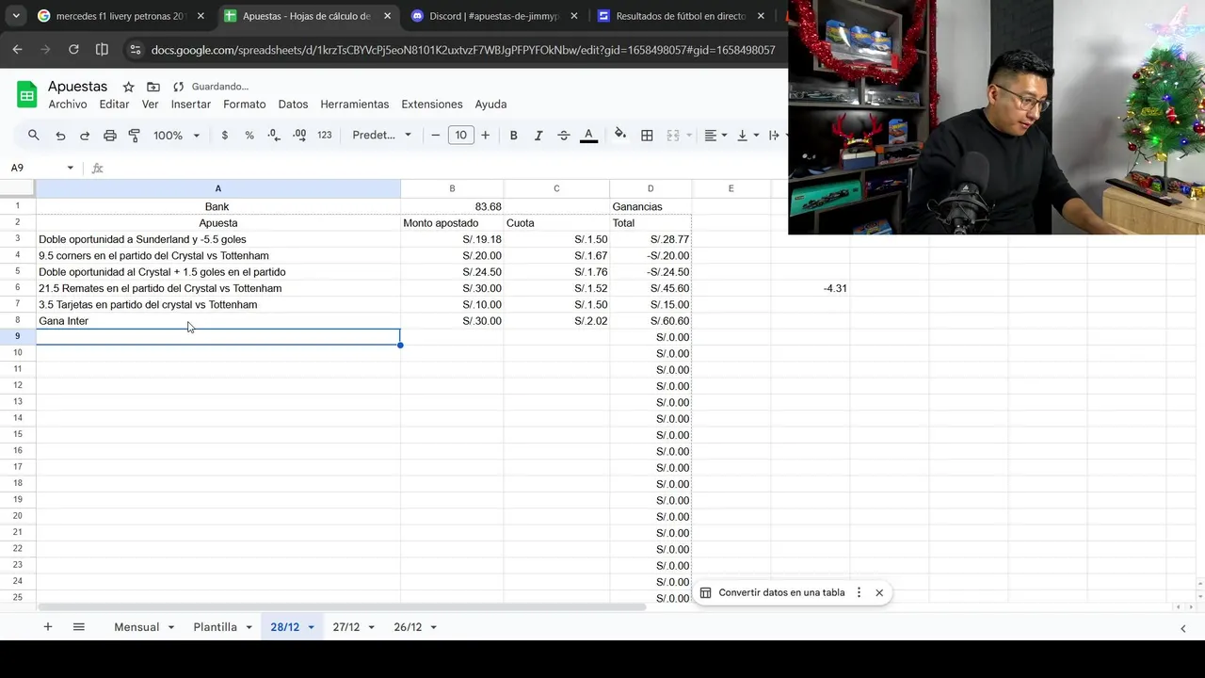Reload the browser page

[73, 49]
